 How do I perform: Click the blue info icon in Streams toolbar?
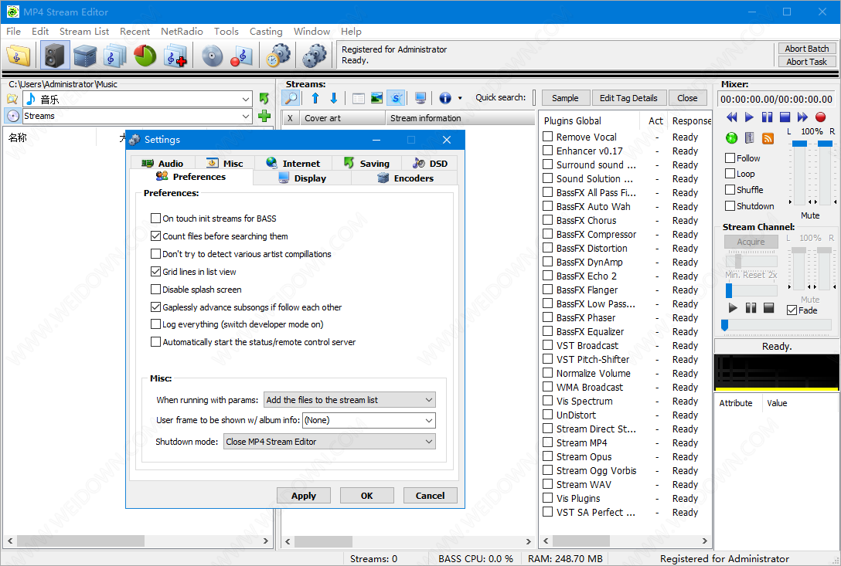point(444,97)
